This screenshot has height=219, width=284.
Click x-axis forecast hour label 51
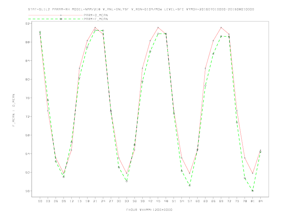(174, 201)
